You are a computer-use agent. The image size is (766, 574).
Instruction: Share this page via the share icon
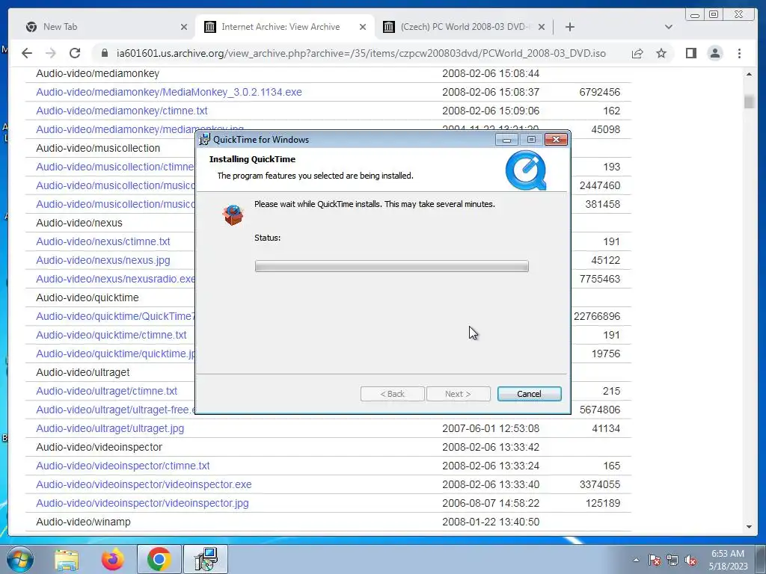637,53
